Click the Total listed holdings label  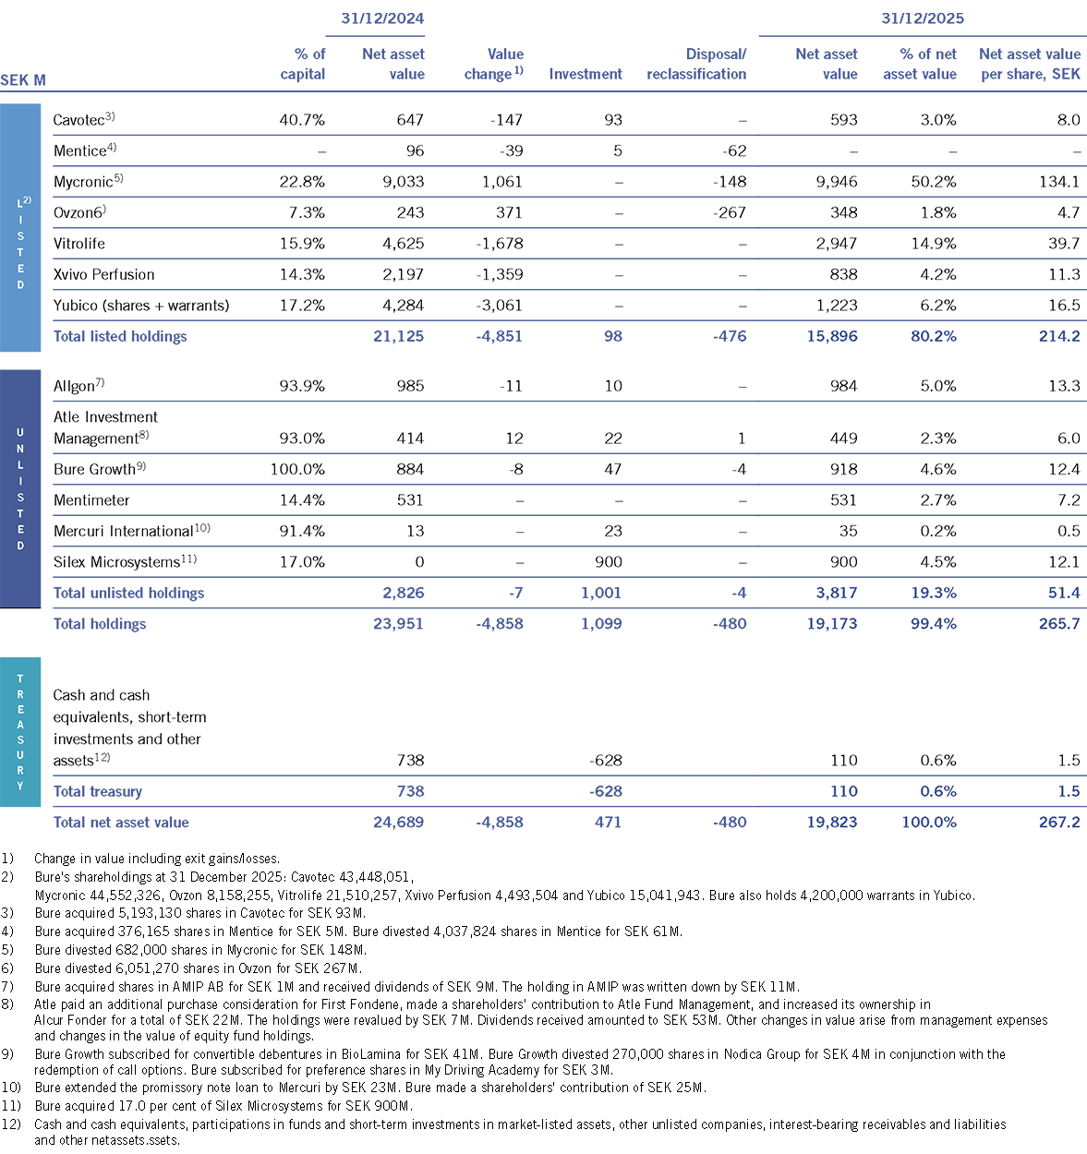tap(120, 336)
